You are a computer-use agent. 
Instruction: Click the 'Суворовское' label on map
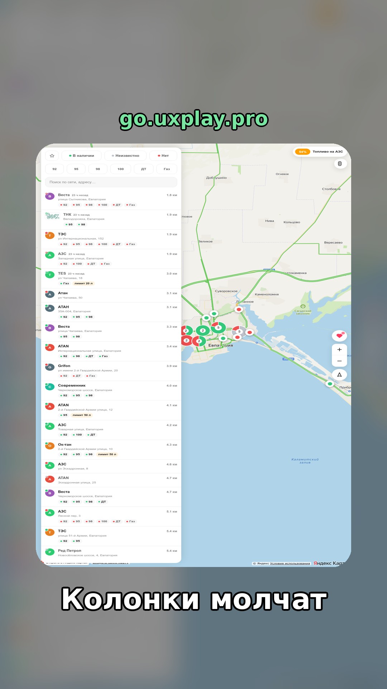click(226, 291)
